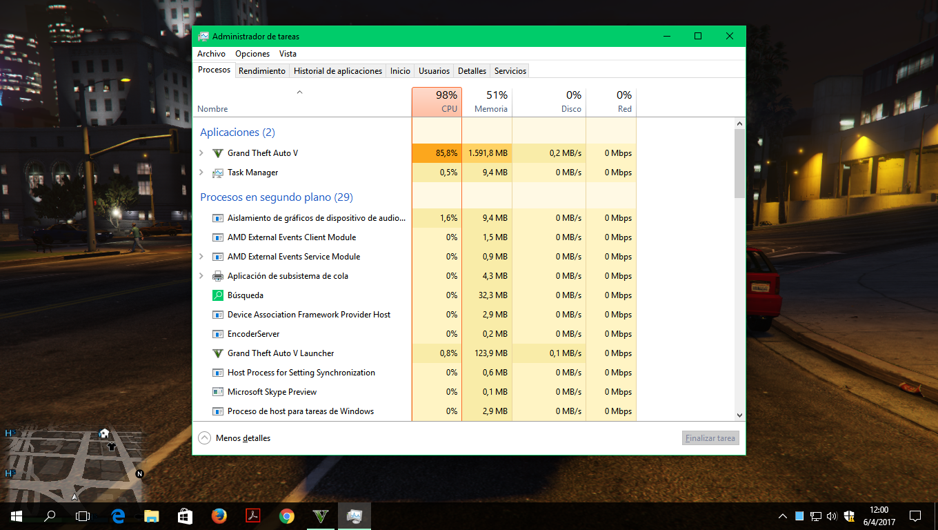Click the Finalizar tarea button

coord(710,438)
